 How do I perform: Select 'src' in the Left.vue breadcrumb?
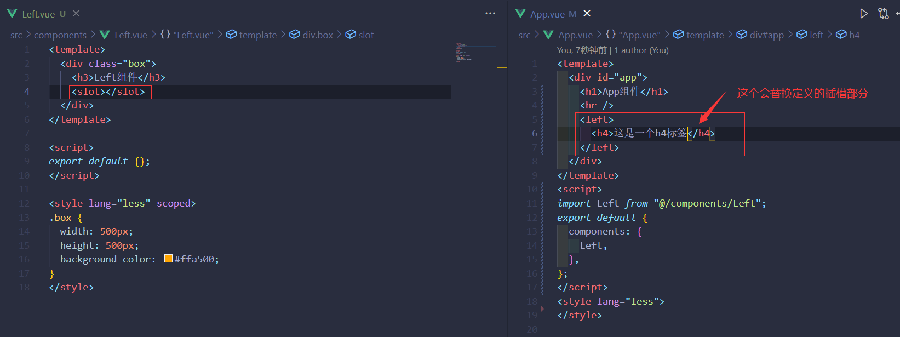[16, 35]
